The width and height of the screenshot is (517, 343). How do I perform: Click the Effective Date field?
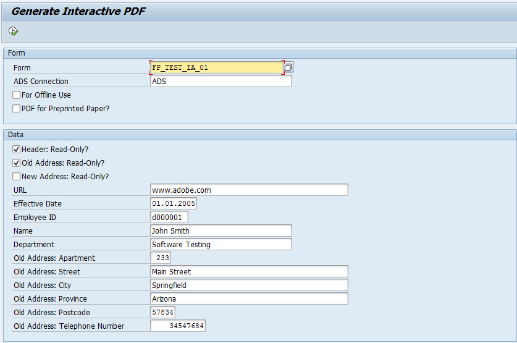(x=174, y=203)
